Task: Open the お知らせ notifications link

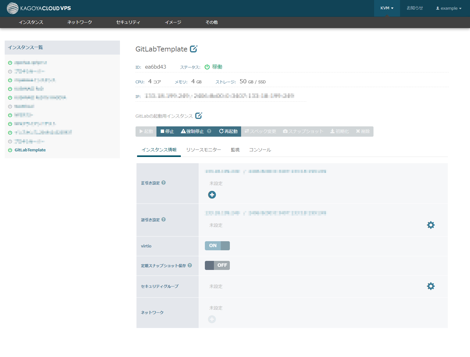Action: coord(415,8)
